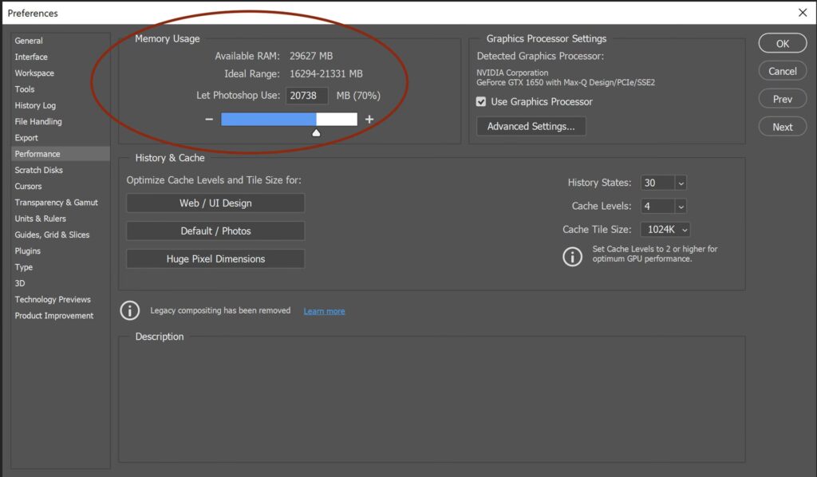Click the Let Photoshop Use input field
Screen dimensions: 817x477
[307, 96]
